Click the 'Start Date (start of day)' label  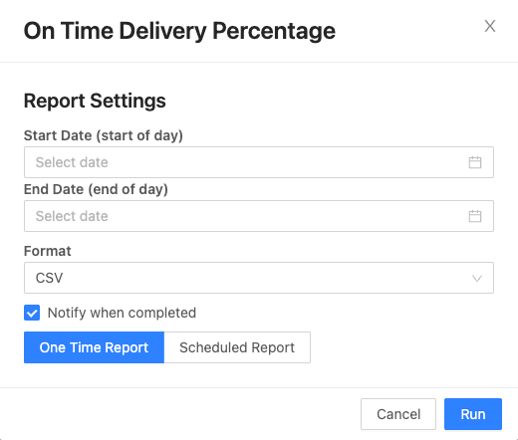click(x=104, y=135)
